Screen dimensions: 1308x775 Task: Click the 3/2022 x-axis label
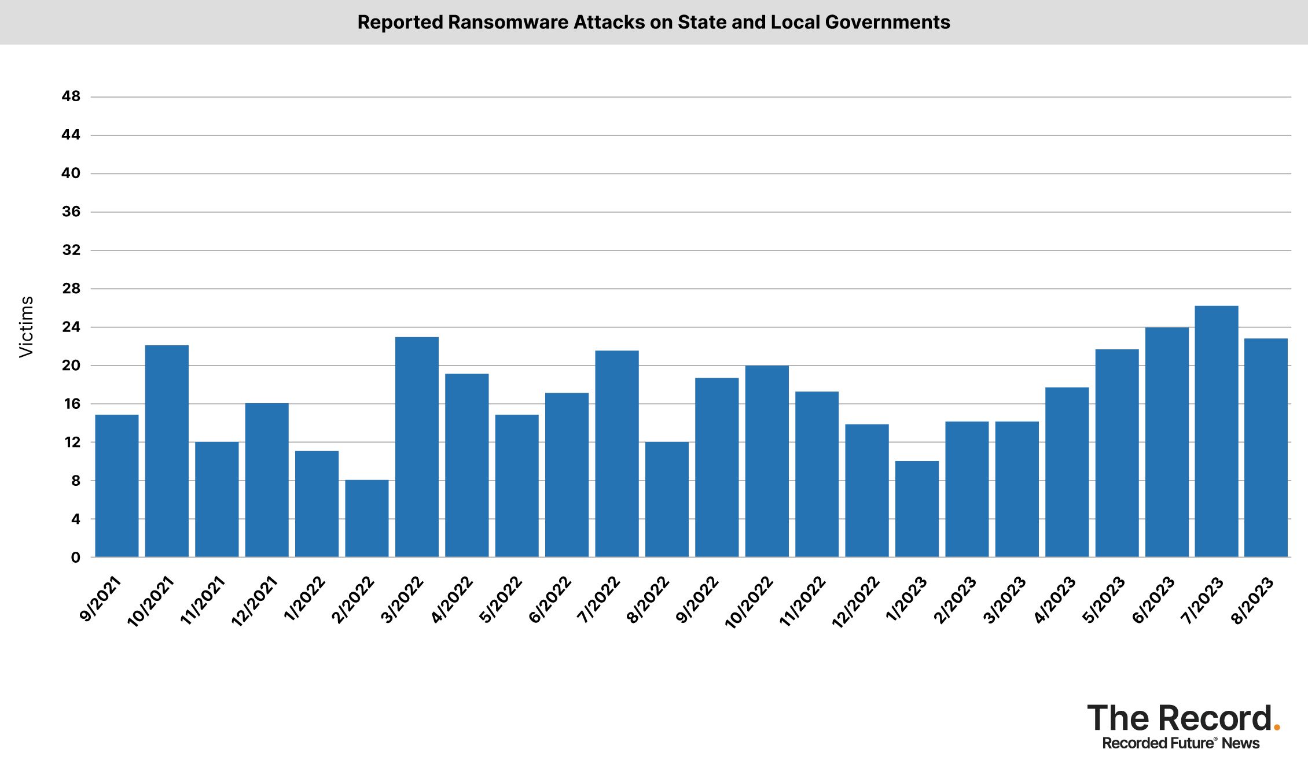click(402, 599)
